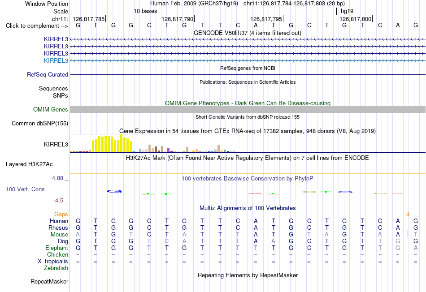Select the Human alignment row label
This screenshot has height=292, width=426.
pos(59,221)
